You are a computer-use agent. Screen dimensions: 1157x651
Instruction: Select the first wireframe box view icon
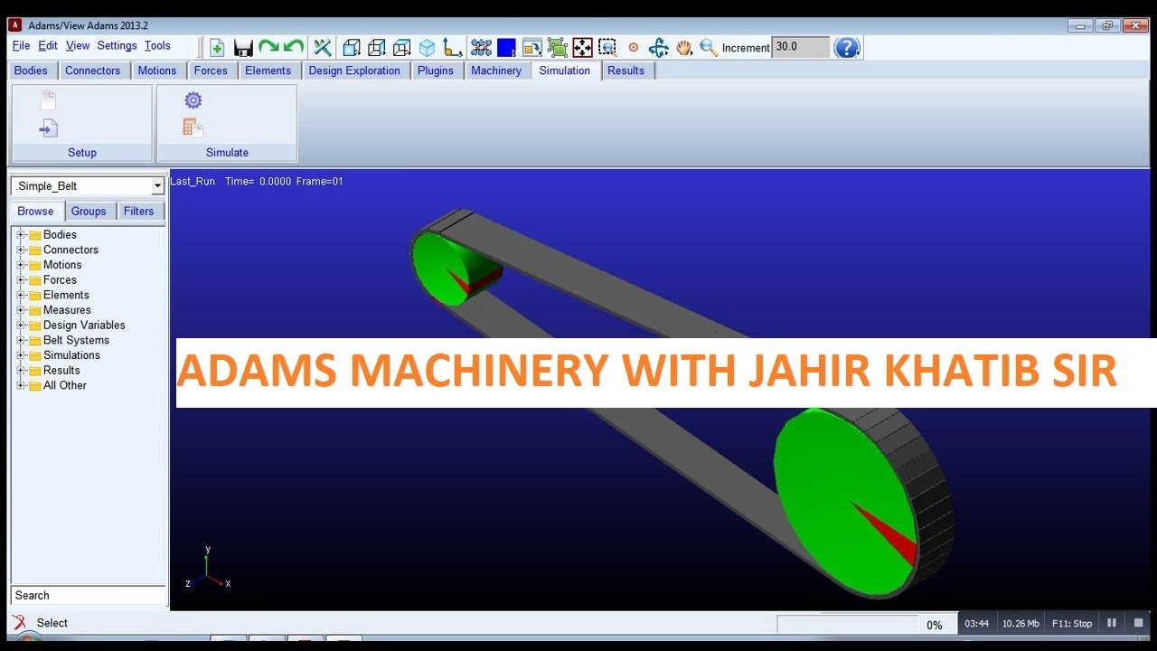(x=352, y=48)
